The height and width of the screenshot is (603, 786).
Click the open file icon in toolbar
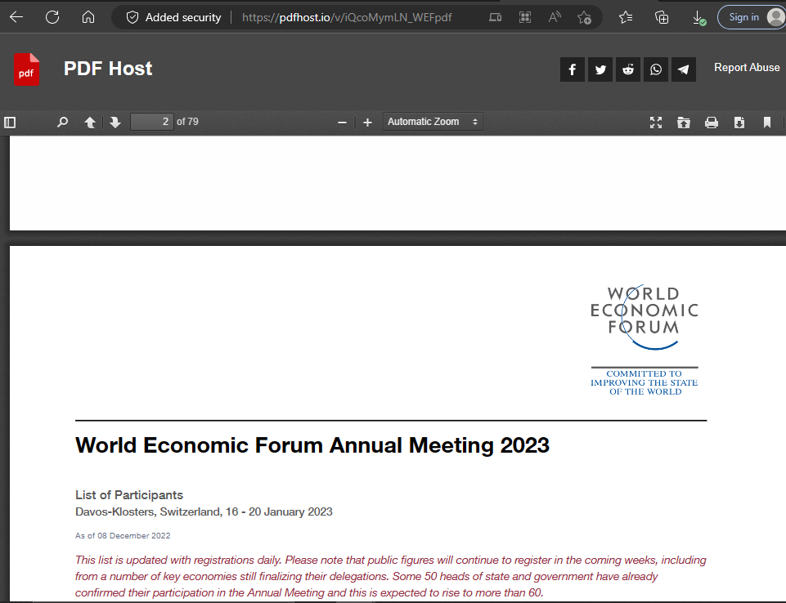coord(684,123)
